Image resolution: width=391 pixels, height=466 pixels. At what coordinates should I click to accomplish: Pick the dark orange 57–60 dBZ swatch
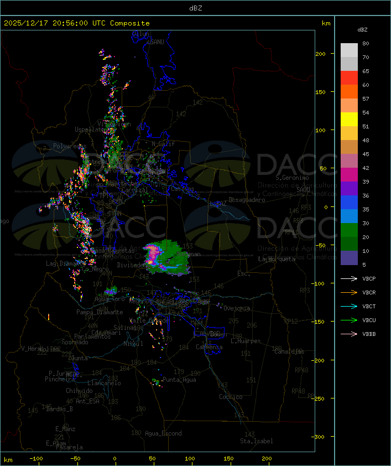[349, 91]
